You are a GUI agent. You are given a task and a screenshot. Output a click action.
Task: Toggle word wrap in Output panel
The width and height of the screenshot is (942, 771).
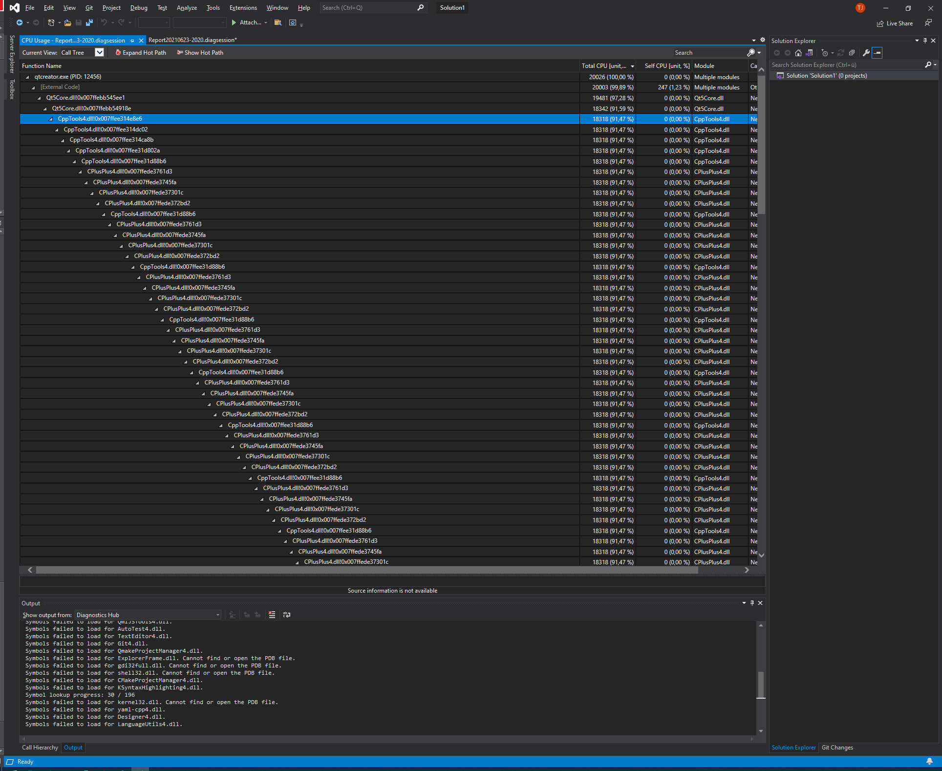287,615
